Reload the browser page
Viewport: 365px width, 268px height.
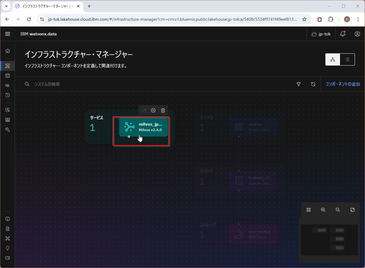(29, 19)
